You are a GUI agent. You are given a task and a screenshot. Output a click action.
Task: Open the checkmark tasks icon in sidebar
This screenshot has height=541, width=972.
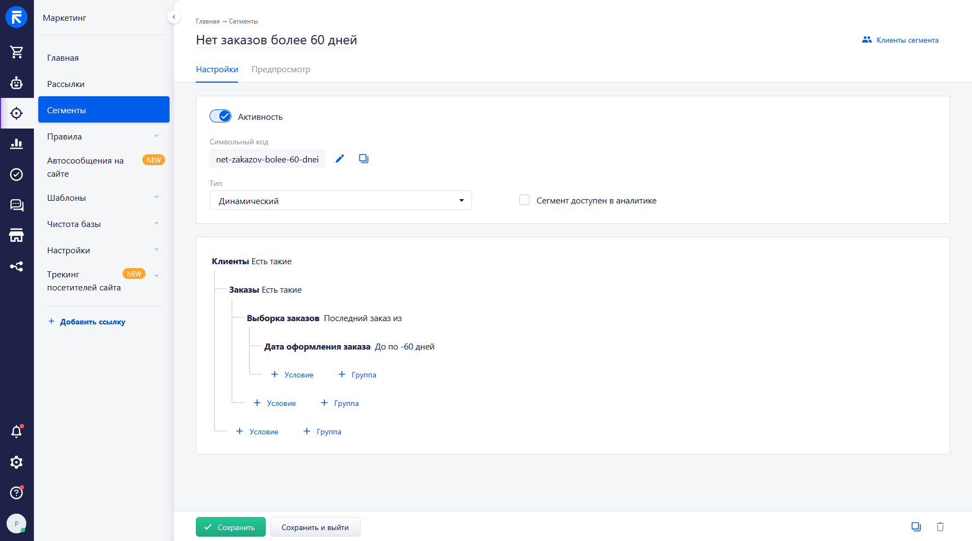click(16, 174)
